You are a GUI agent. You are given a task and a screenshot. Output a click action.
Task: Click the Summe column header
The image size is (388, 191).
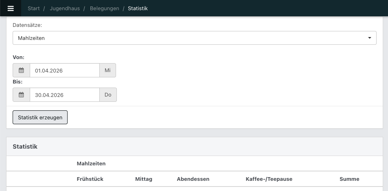349,179
